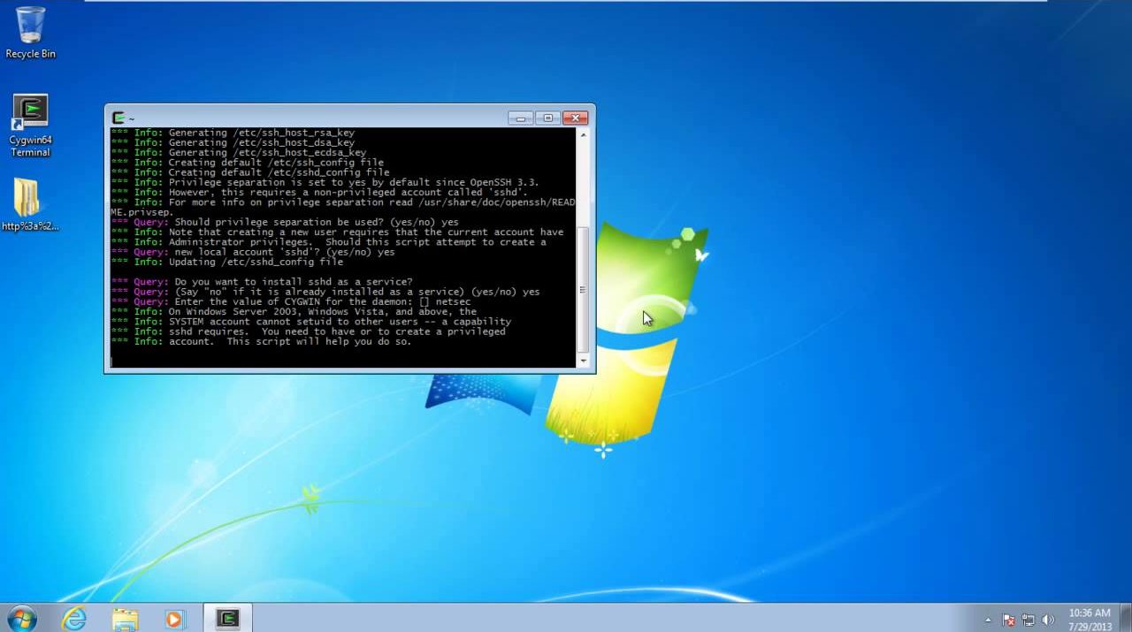Screen dimensions: 1132x632
Task: Click the terminal vertical scrollbar thumb
Action: [x=583, y=290]
